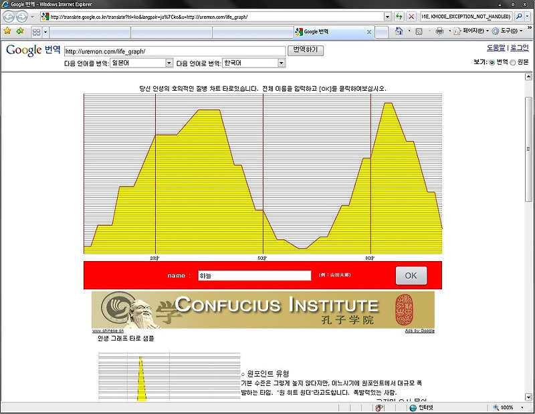
Task: Open the Confucius Institute banner ad
Action: tap(263, 310)
